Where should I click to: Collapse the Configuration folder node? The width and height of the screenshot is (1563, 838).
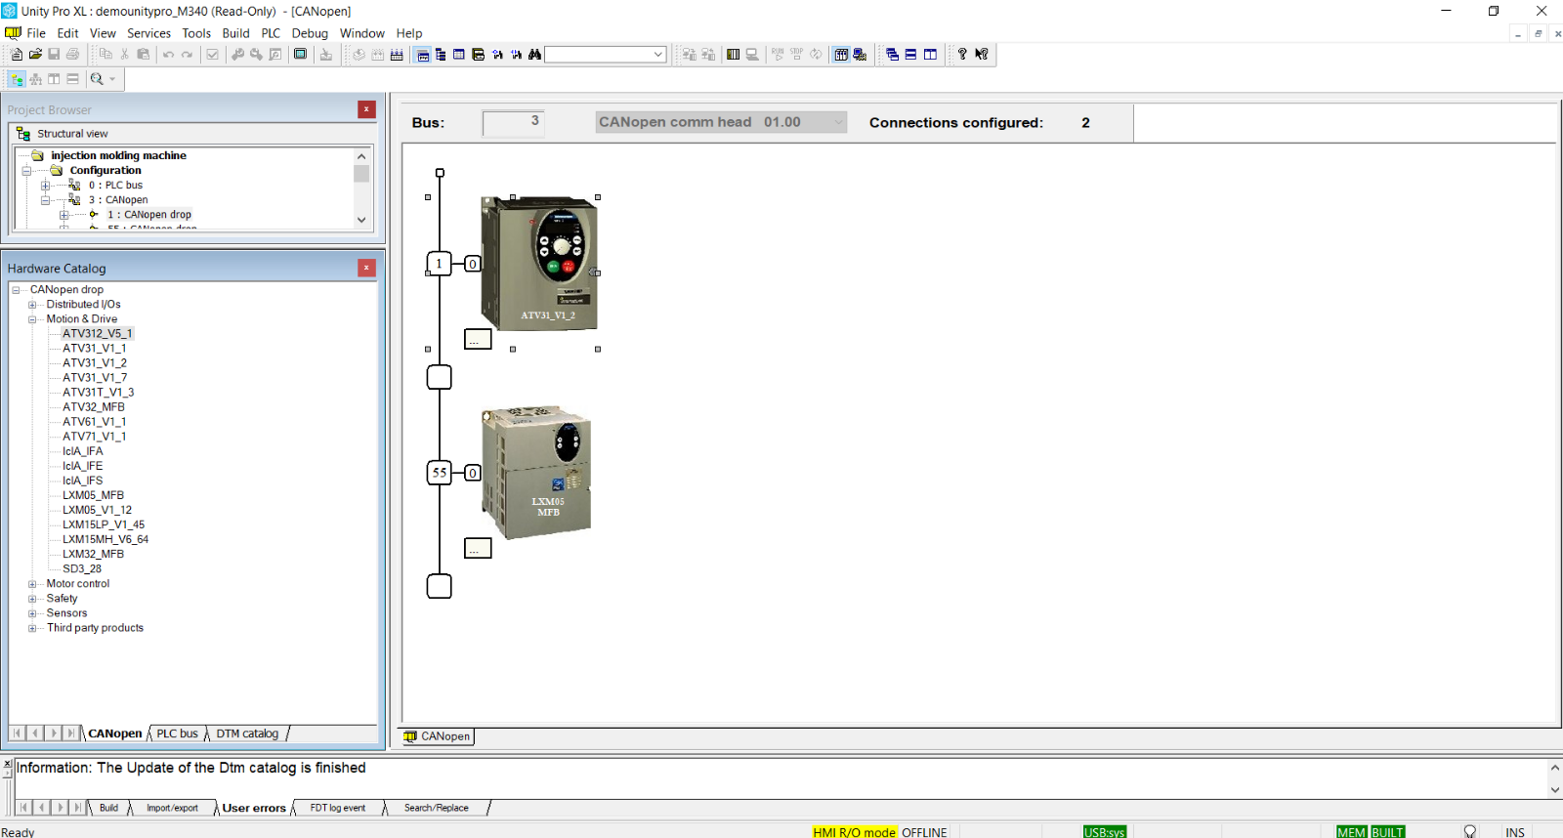click(x=26, y=171)
